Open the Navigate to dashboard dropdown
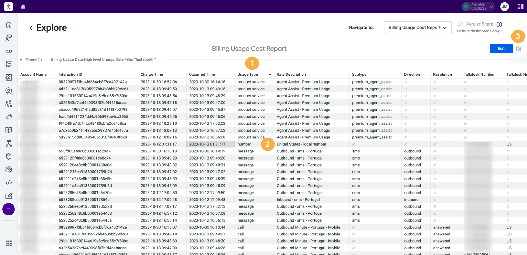The image size is (527, 255). click(x=417, y=27)
